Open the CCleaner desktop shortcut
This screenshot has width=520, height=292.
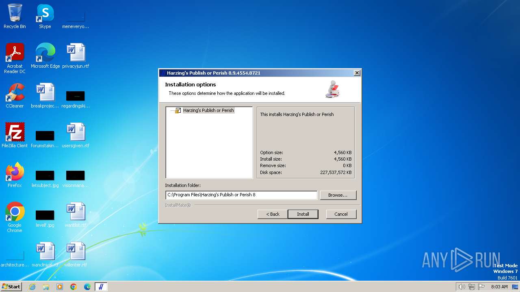point(15,96)
